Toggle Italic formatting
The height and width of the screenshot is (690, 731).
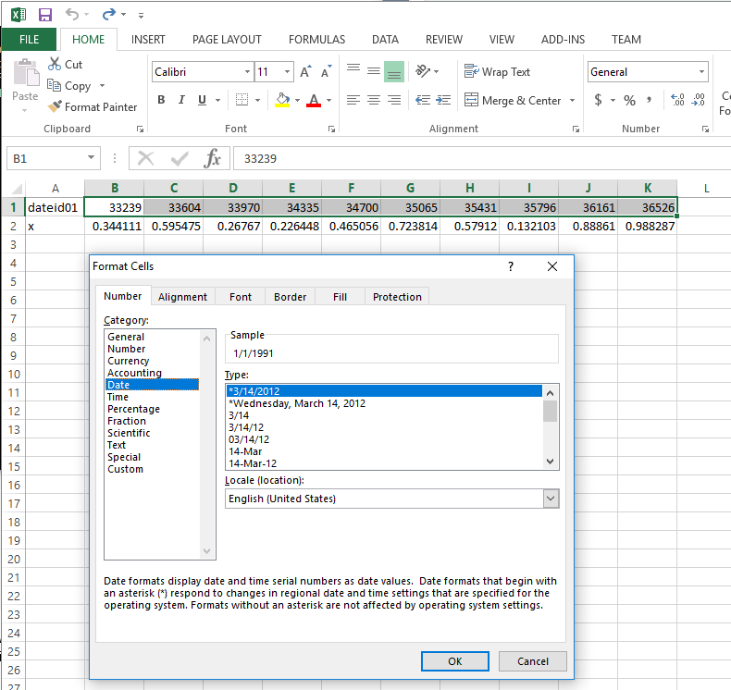pos(181,100)
